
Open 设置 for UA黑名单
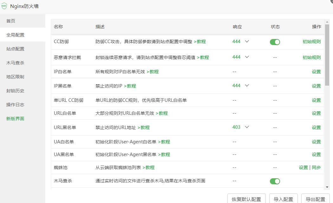click(316, 154)
